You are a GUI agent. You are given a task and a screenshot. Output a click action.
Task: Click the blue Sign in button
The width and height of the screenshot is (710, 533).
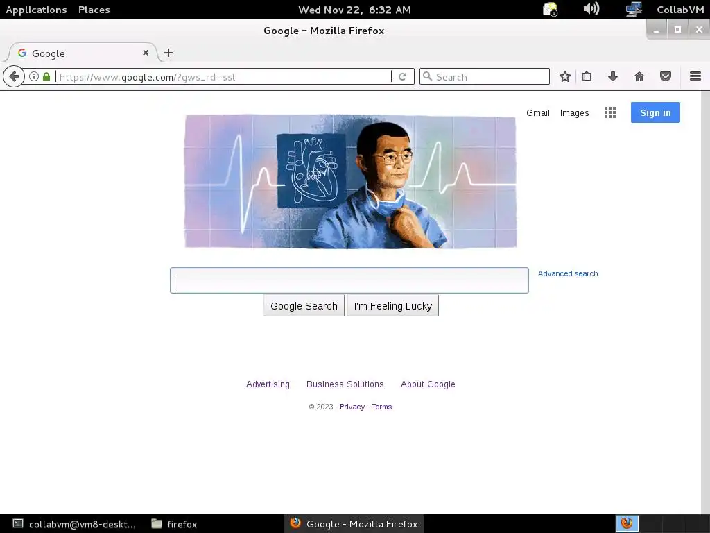click(x=655, y=112)
